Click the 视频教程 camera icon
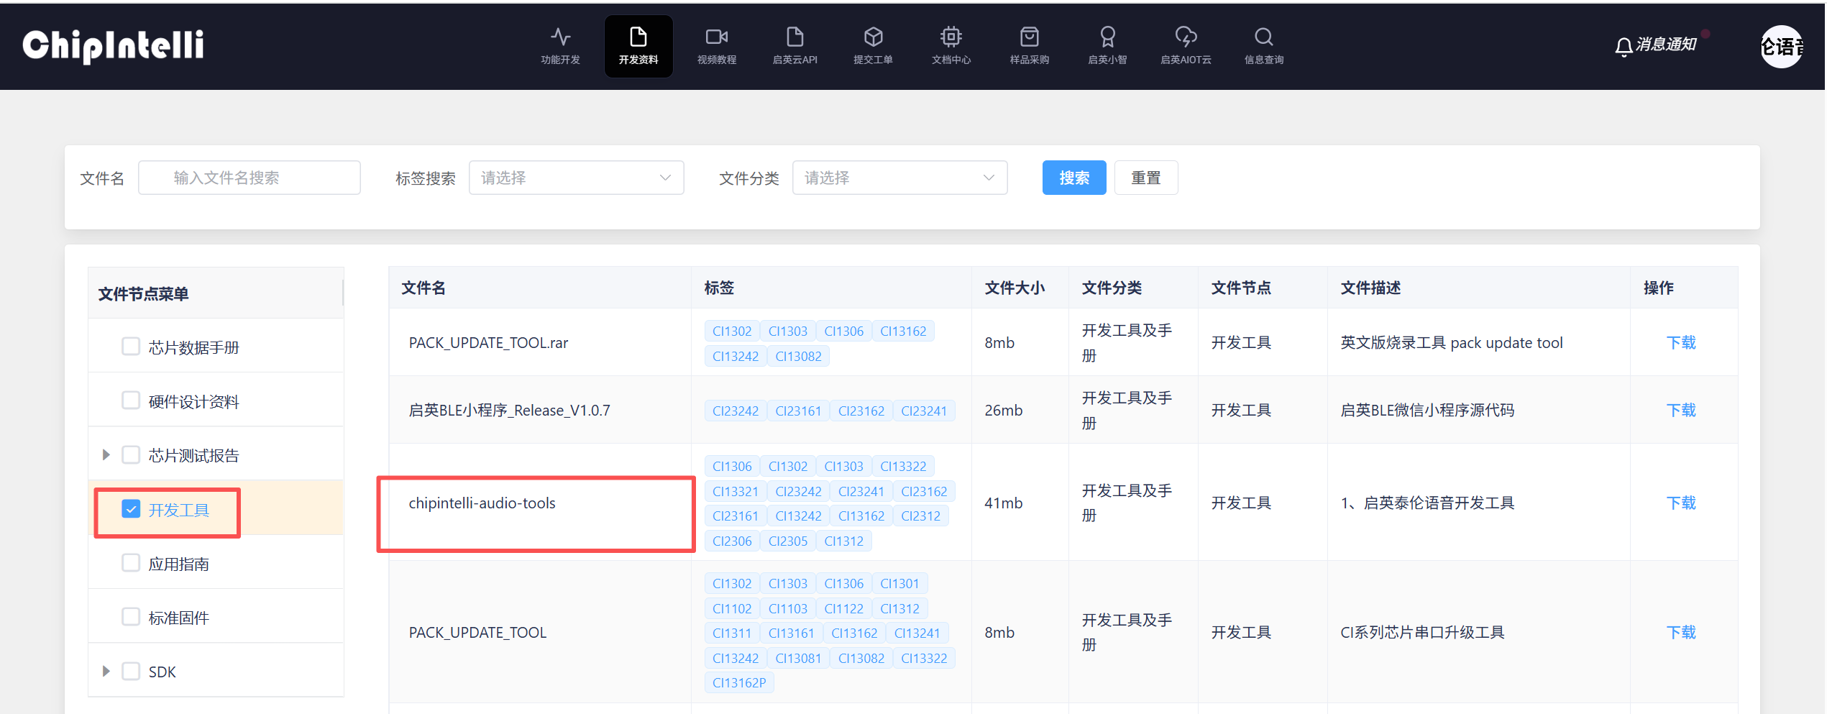Viewport: 1827px width, 714px height. 716,37
